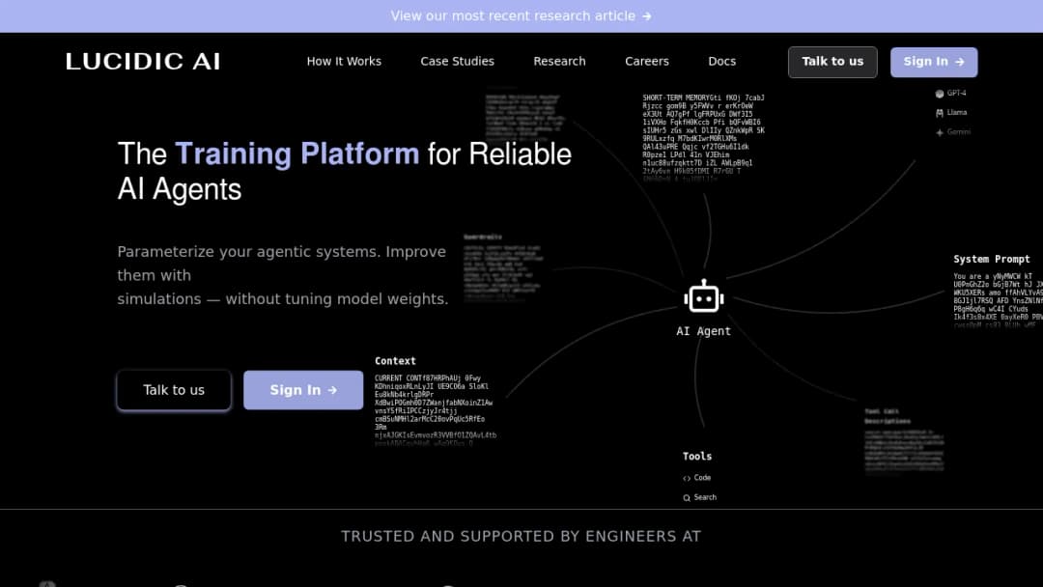Click the Llama model icon
The image size is (1043, 587).
pos(940,113)
